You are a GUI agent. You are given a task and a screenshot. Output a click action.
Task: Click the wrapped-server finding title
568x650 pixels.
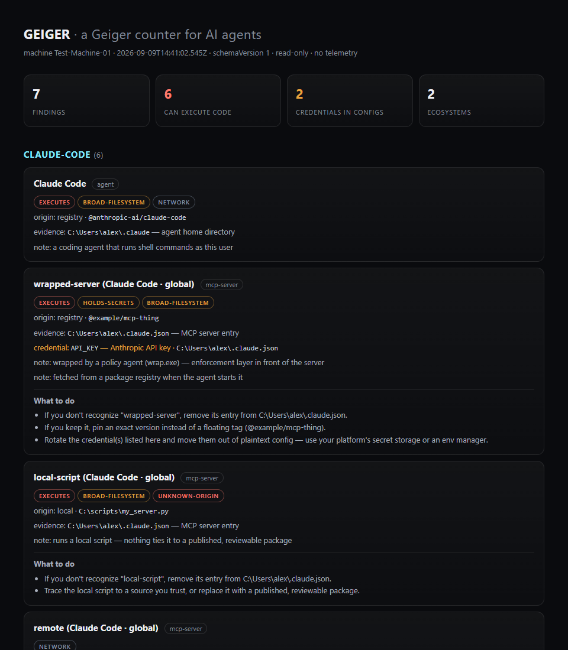[x=114, y=284]
